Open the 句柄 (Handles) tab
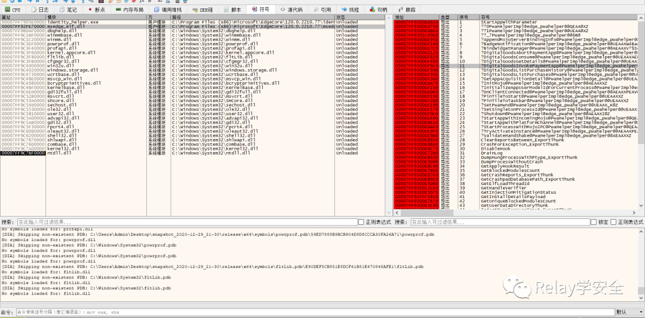This screenshot has height=318, width=645. coord(378,10)
